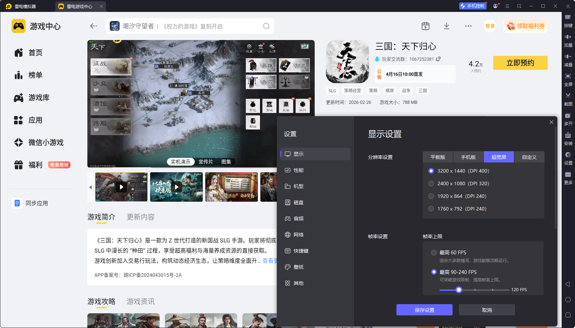Select 3200 x 1440 (DPI 400) resolution
This screenshot has width=575, height=328.
(x=431, y=171)
